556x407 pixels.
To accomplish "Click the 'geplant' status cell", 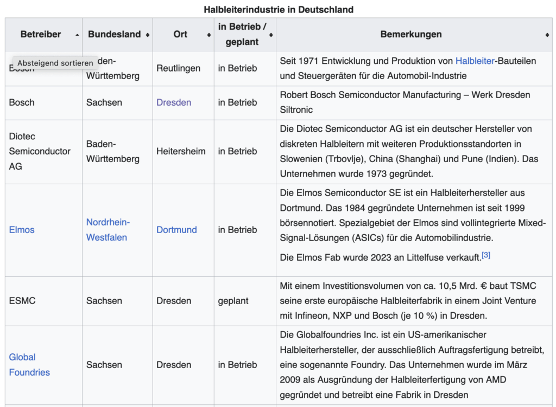I will (x=233, y=300).
